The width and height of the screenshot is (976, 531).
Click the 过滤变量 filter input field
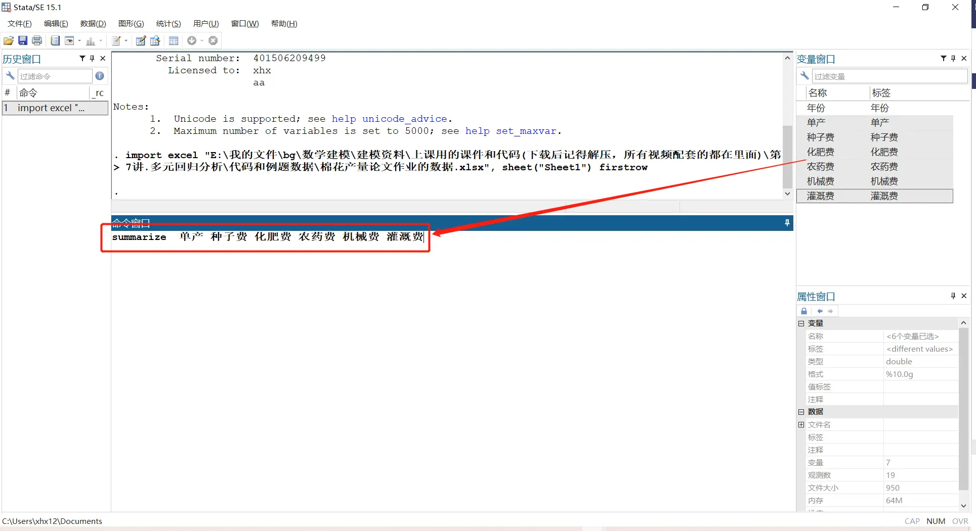(890, 76)
